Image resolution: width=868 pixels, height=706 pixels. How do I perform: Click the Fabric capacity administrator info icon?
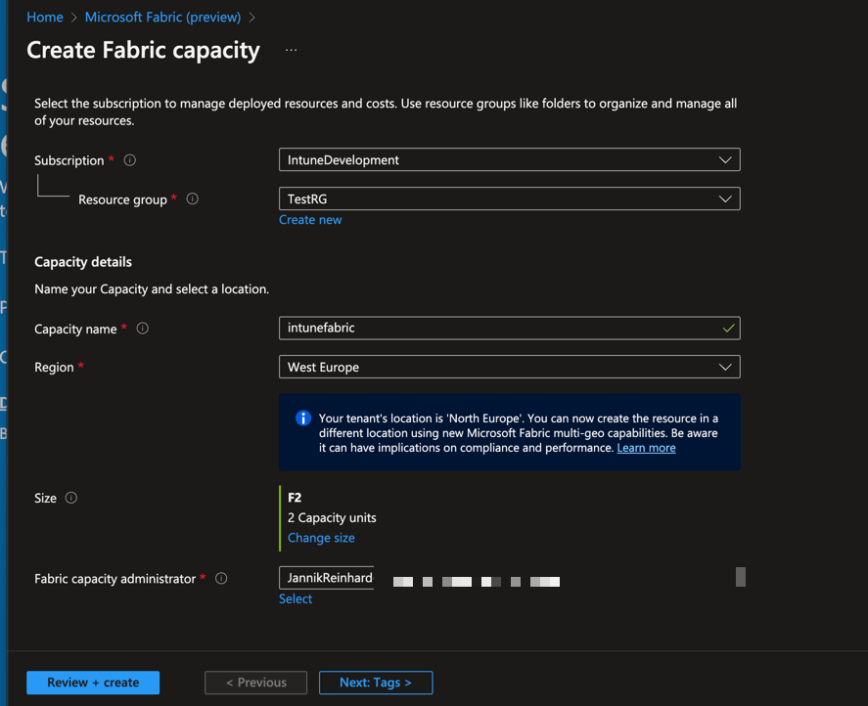point(221,579)
